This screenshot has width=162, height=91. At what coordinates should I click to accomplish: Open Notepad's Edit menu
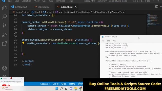click(108, 41)
